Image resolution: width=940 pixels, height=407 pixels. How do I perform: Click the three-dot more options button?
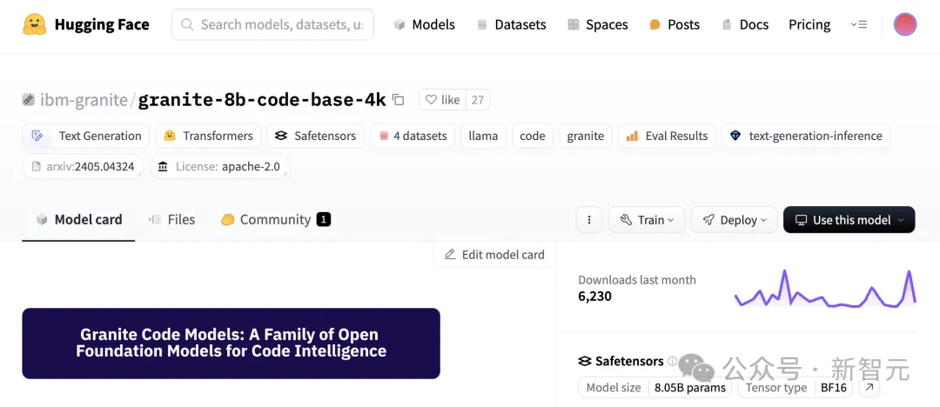(589, 220)
